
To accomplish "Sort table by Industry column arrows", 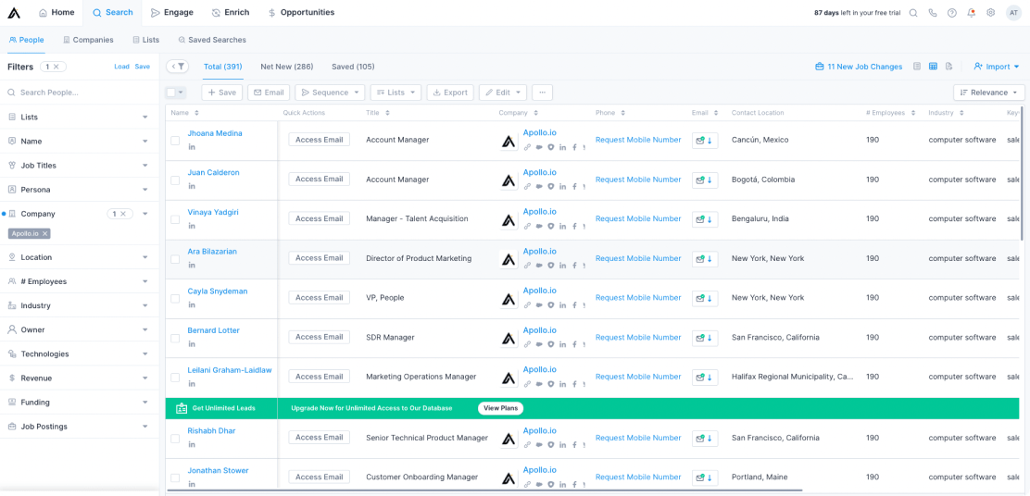I will pyautogui.click(x=961, y=113).
